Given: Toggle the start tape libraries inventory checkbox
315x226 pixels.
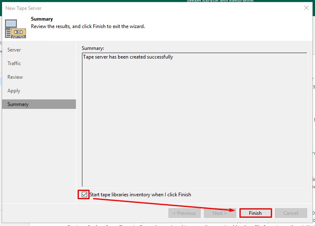Looking at the screenshot, I should [85, 195].
